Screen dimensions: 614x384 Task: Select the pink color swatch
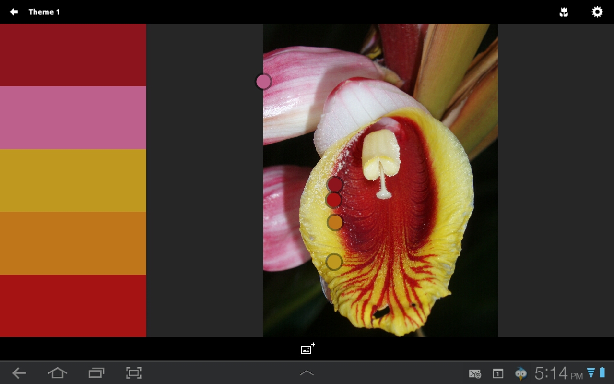pyautogui.click(x=73, y=118)
